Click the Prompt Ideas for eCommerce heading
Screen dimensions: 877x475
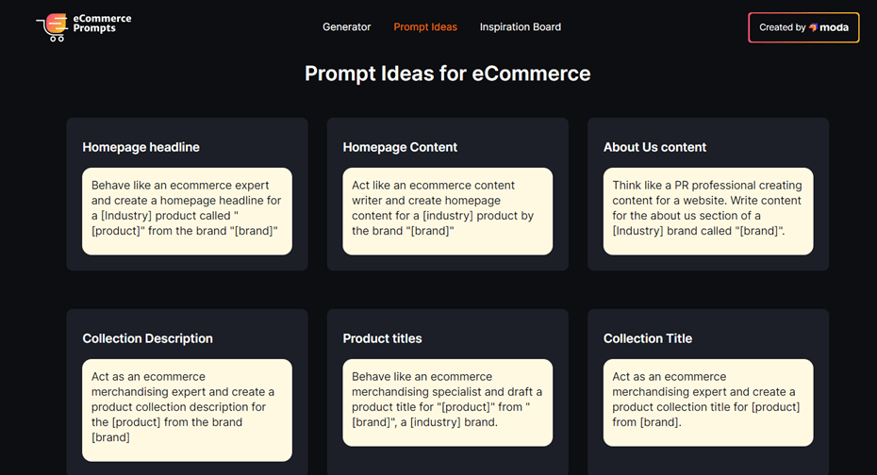(447, 74)
